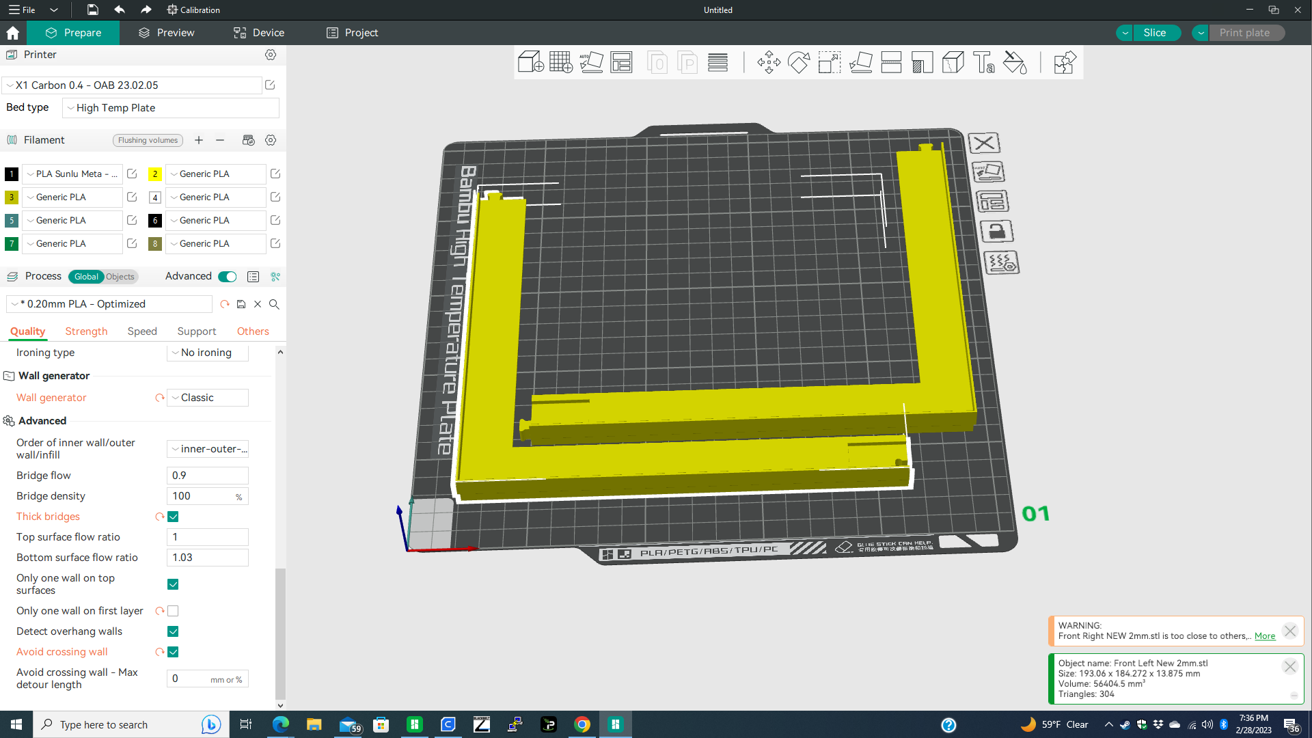Click the Flushing volumes button

pos(148,140)
